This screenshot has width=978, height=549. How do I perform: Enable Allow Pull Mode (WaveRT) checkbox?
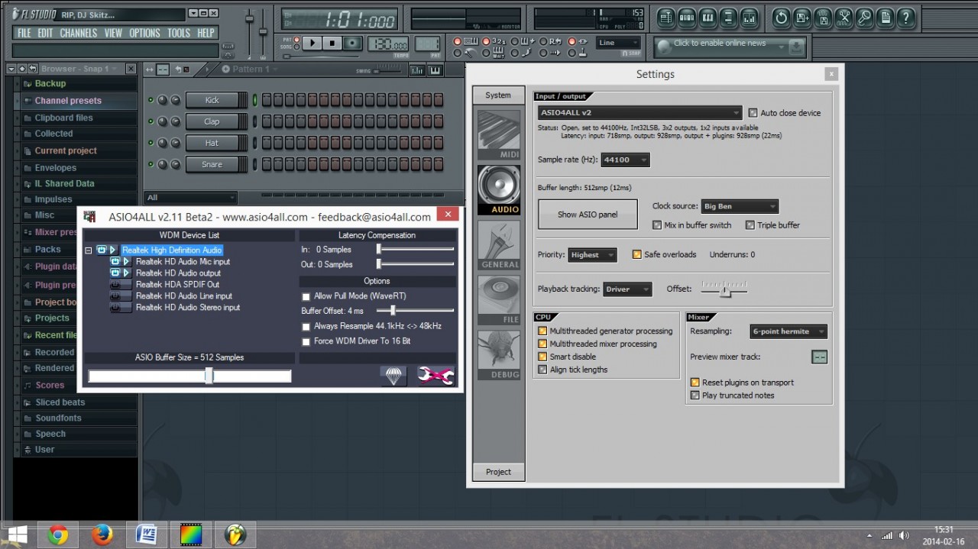[306, 296]
